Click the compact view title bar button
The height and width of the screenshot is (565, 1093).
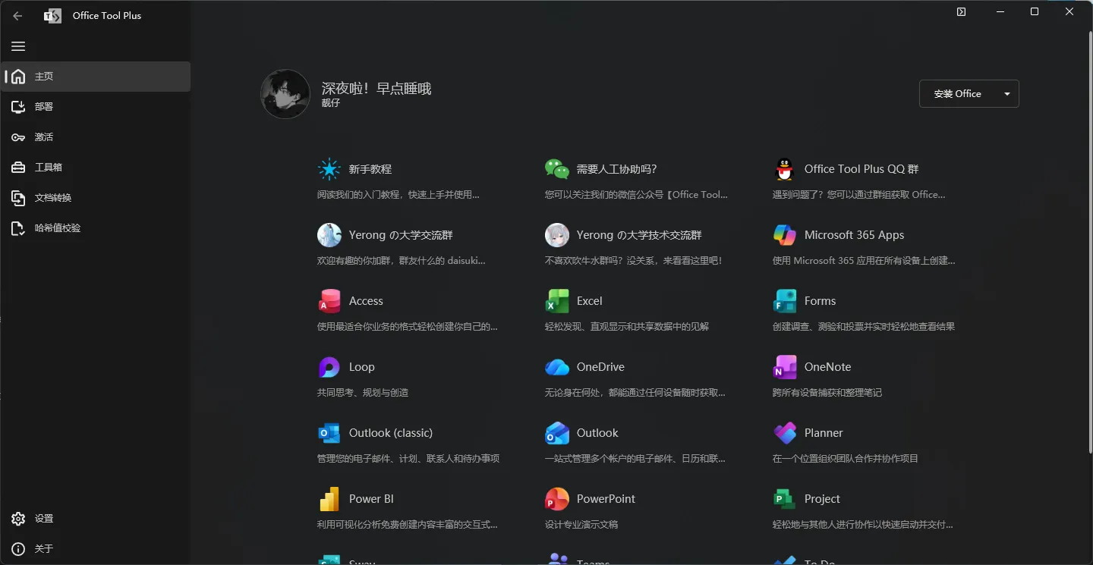(x=961, y=11)
